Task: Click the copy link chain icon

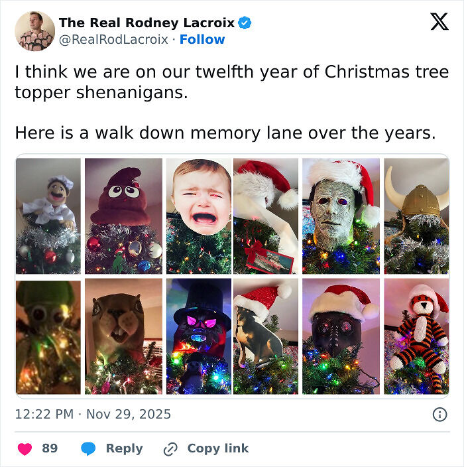Action: 170,448
